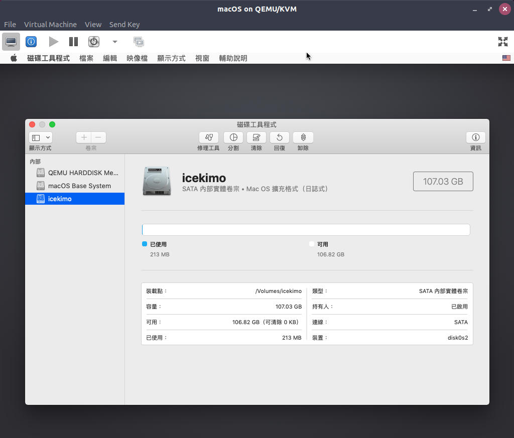Click the /Volumes/icekimo mount point value

point(278,291)
